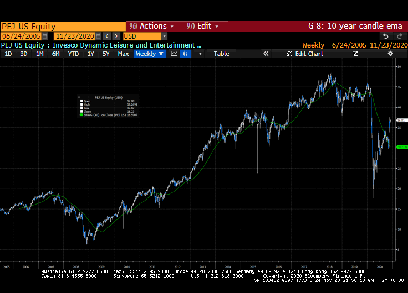Image resolution: width=408 pixels, height=293 pixels.
Task: Collapse panel with double left chevron icon
Action: click(x=266, y=54)
